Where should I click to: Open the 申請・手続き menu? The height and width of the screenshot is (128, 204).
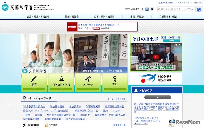tap(137, 17)
